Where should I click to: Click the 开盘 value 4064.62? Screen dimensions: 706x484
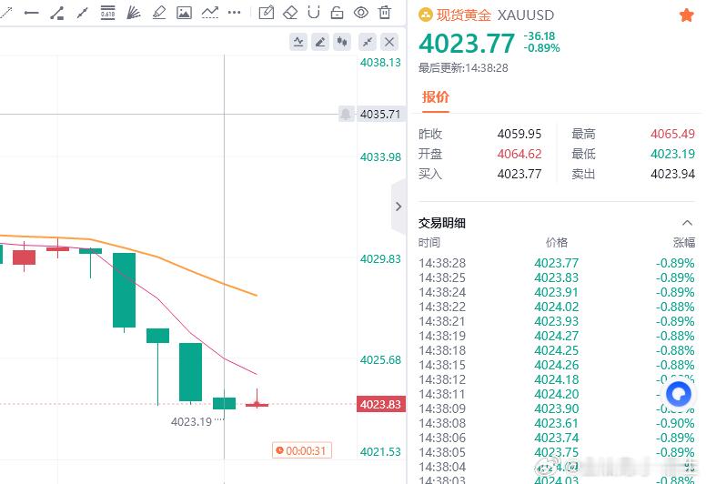[x=519, y=154]
